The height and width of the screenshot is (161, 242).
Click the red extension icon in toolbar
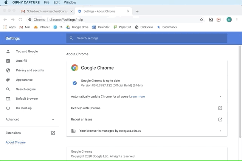pos(219,20)
